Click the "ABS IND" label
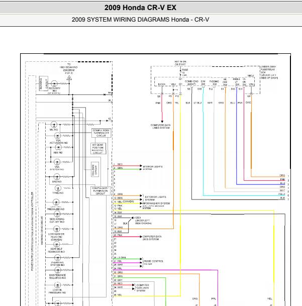 (x=58, y=153)
